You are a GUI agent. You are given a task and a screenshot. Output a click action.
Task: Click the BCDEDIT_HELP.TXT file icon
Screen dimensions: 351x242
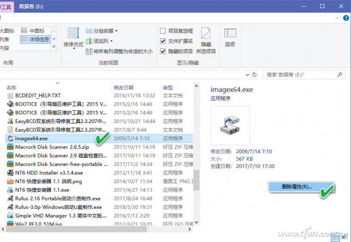10,95
